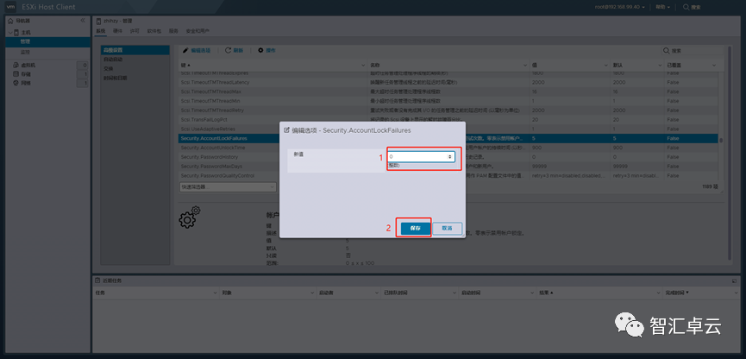Click the host (主机) server icon
Image resolution: width=746 pixels, height=359 pixels.
pyautogui.click(x=17, y=33)
